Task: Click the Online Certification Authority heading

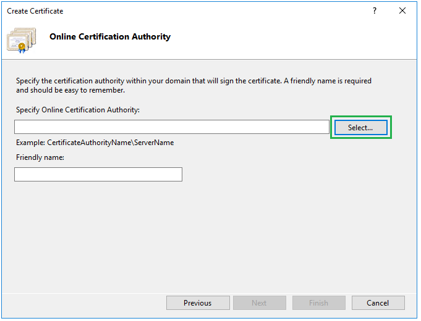Action: pyautogui.click(x=110, y=37)
